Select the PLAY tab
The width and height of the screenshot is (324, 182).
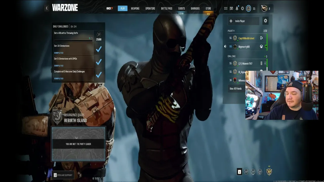123,8
